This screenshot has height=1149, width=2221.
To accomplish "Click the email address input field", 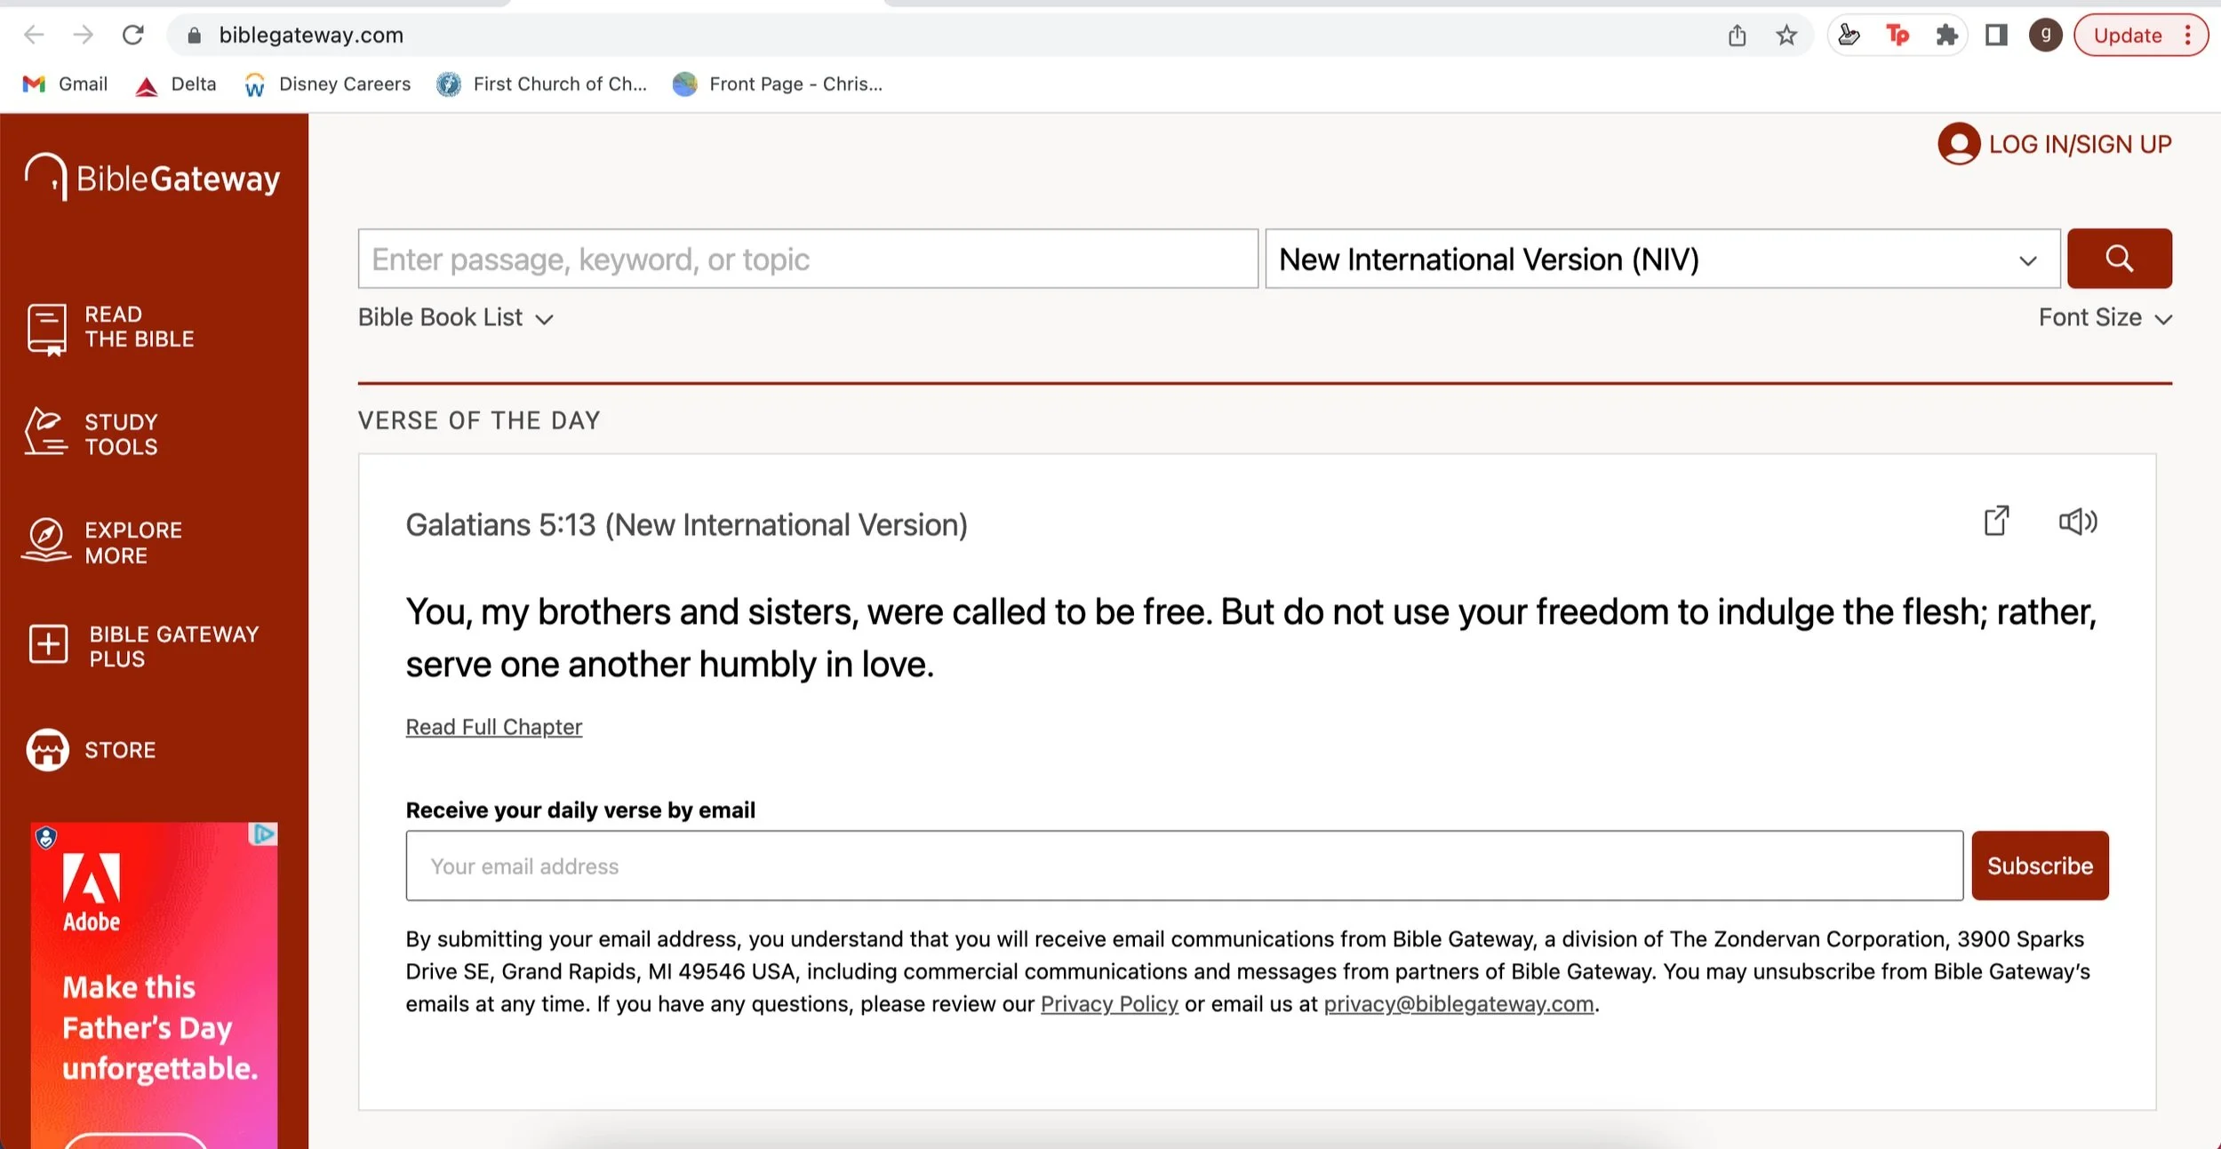I will [1183, 866].
